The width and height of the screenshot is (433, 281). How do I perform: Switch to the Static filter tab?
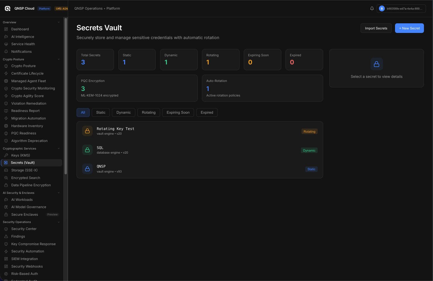(101, 112)
